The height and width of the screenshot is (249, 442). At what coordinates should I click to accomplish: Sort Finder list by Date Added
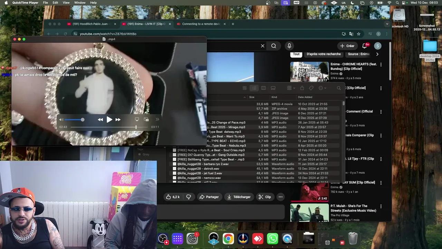305,97
